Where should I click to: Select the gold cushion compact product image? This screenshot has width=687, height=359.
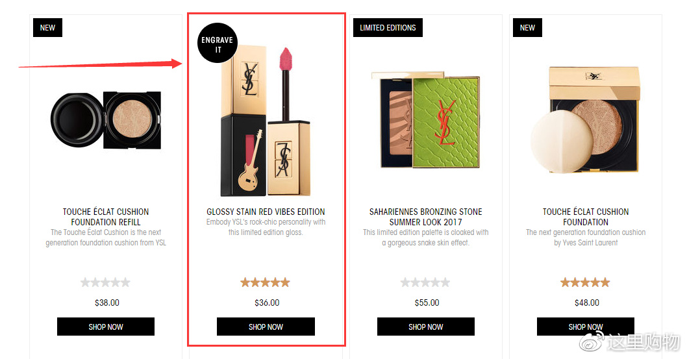point(585,120)
